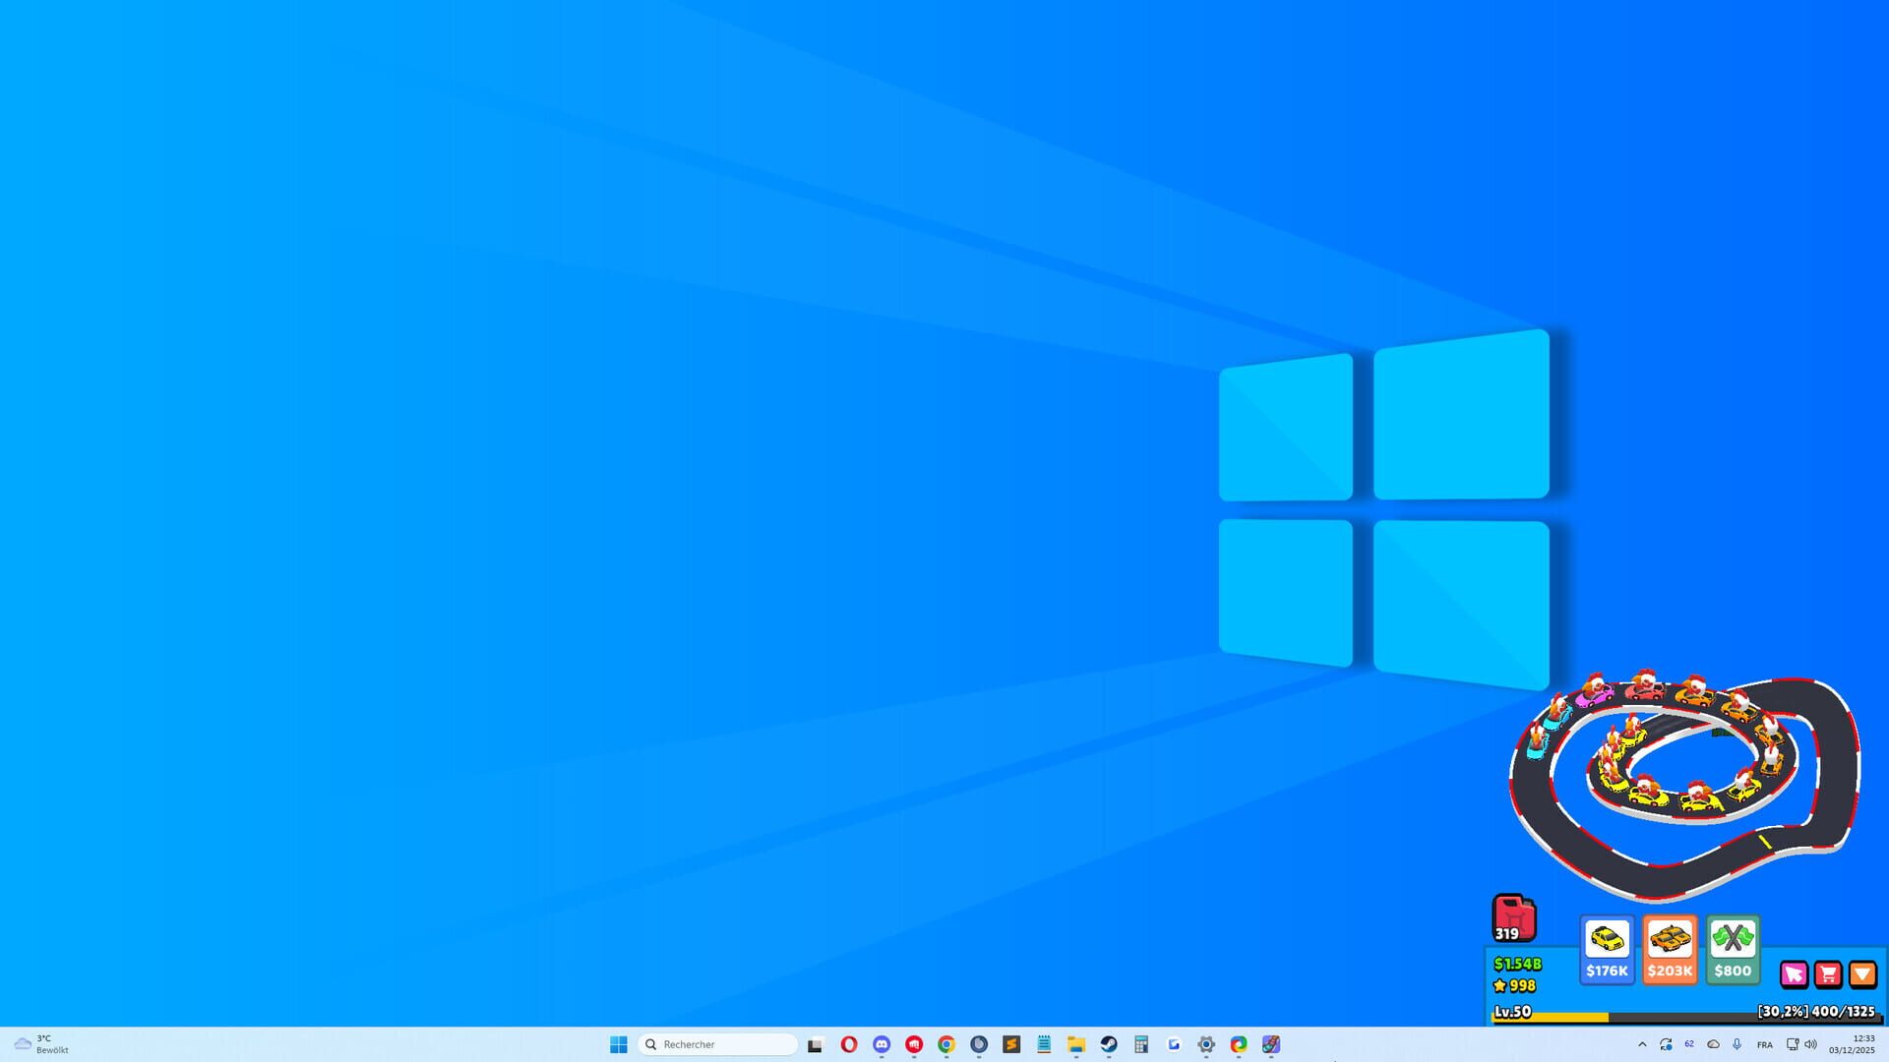Open the volume control in the system tray
Viewport: 1889px width, 1062px height.
point(1810,1044)
